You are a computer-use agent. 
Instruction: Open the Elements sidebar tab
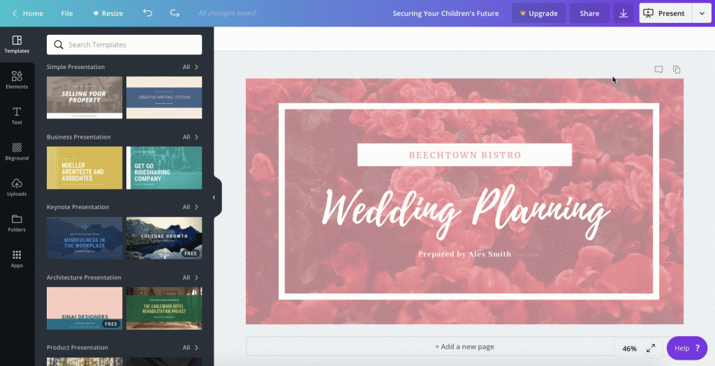pos(17,80)
